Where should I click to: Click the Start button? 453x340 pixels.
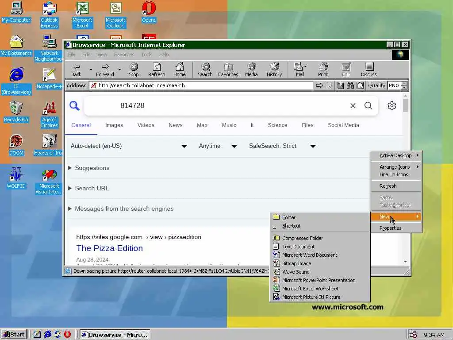(14, 335)
